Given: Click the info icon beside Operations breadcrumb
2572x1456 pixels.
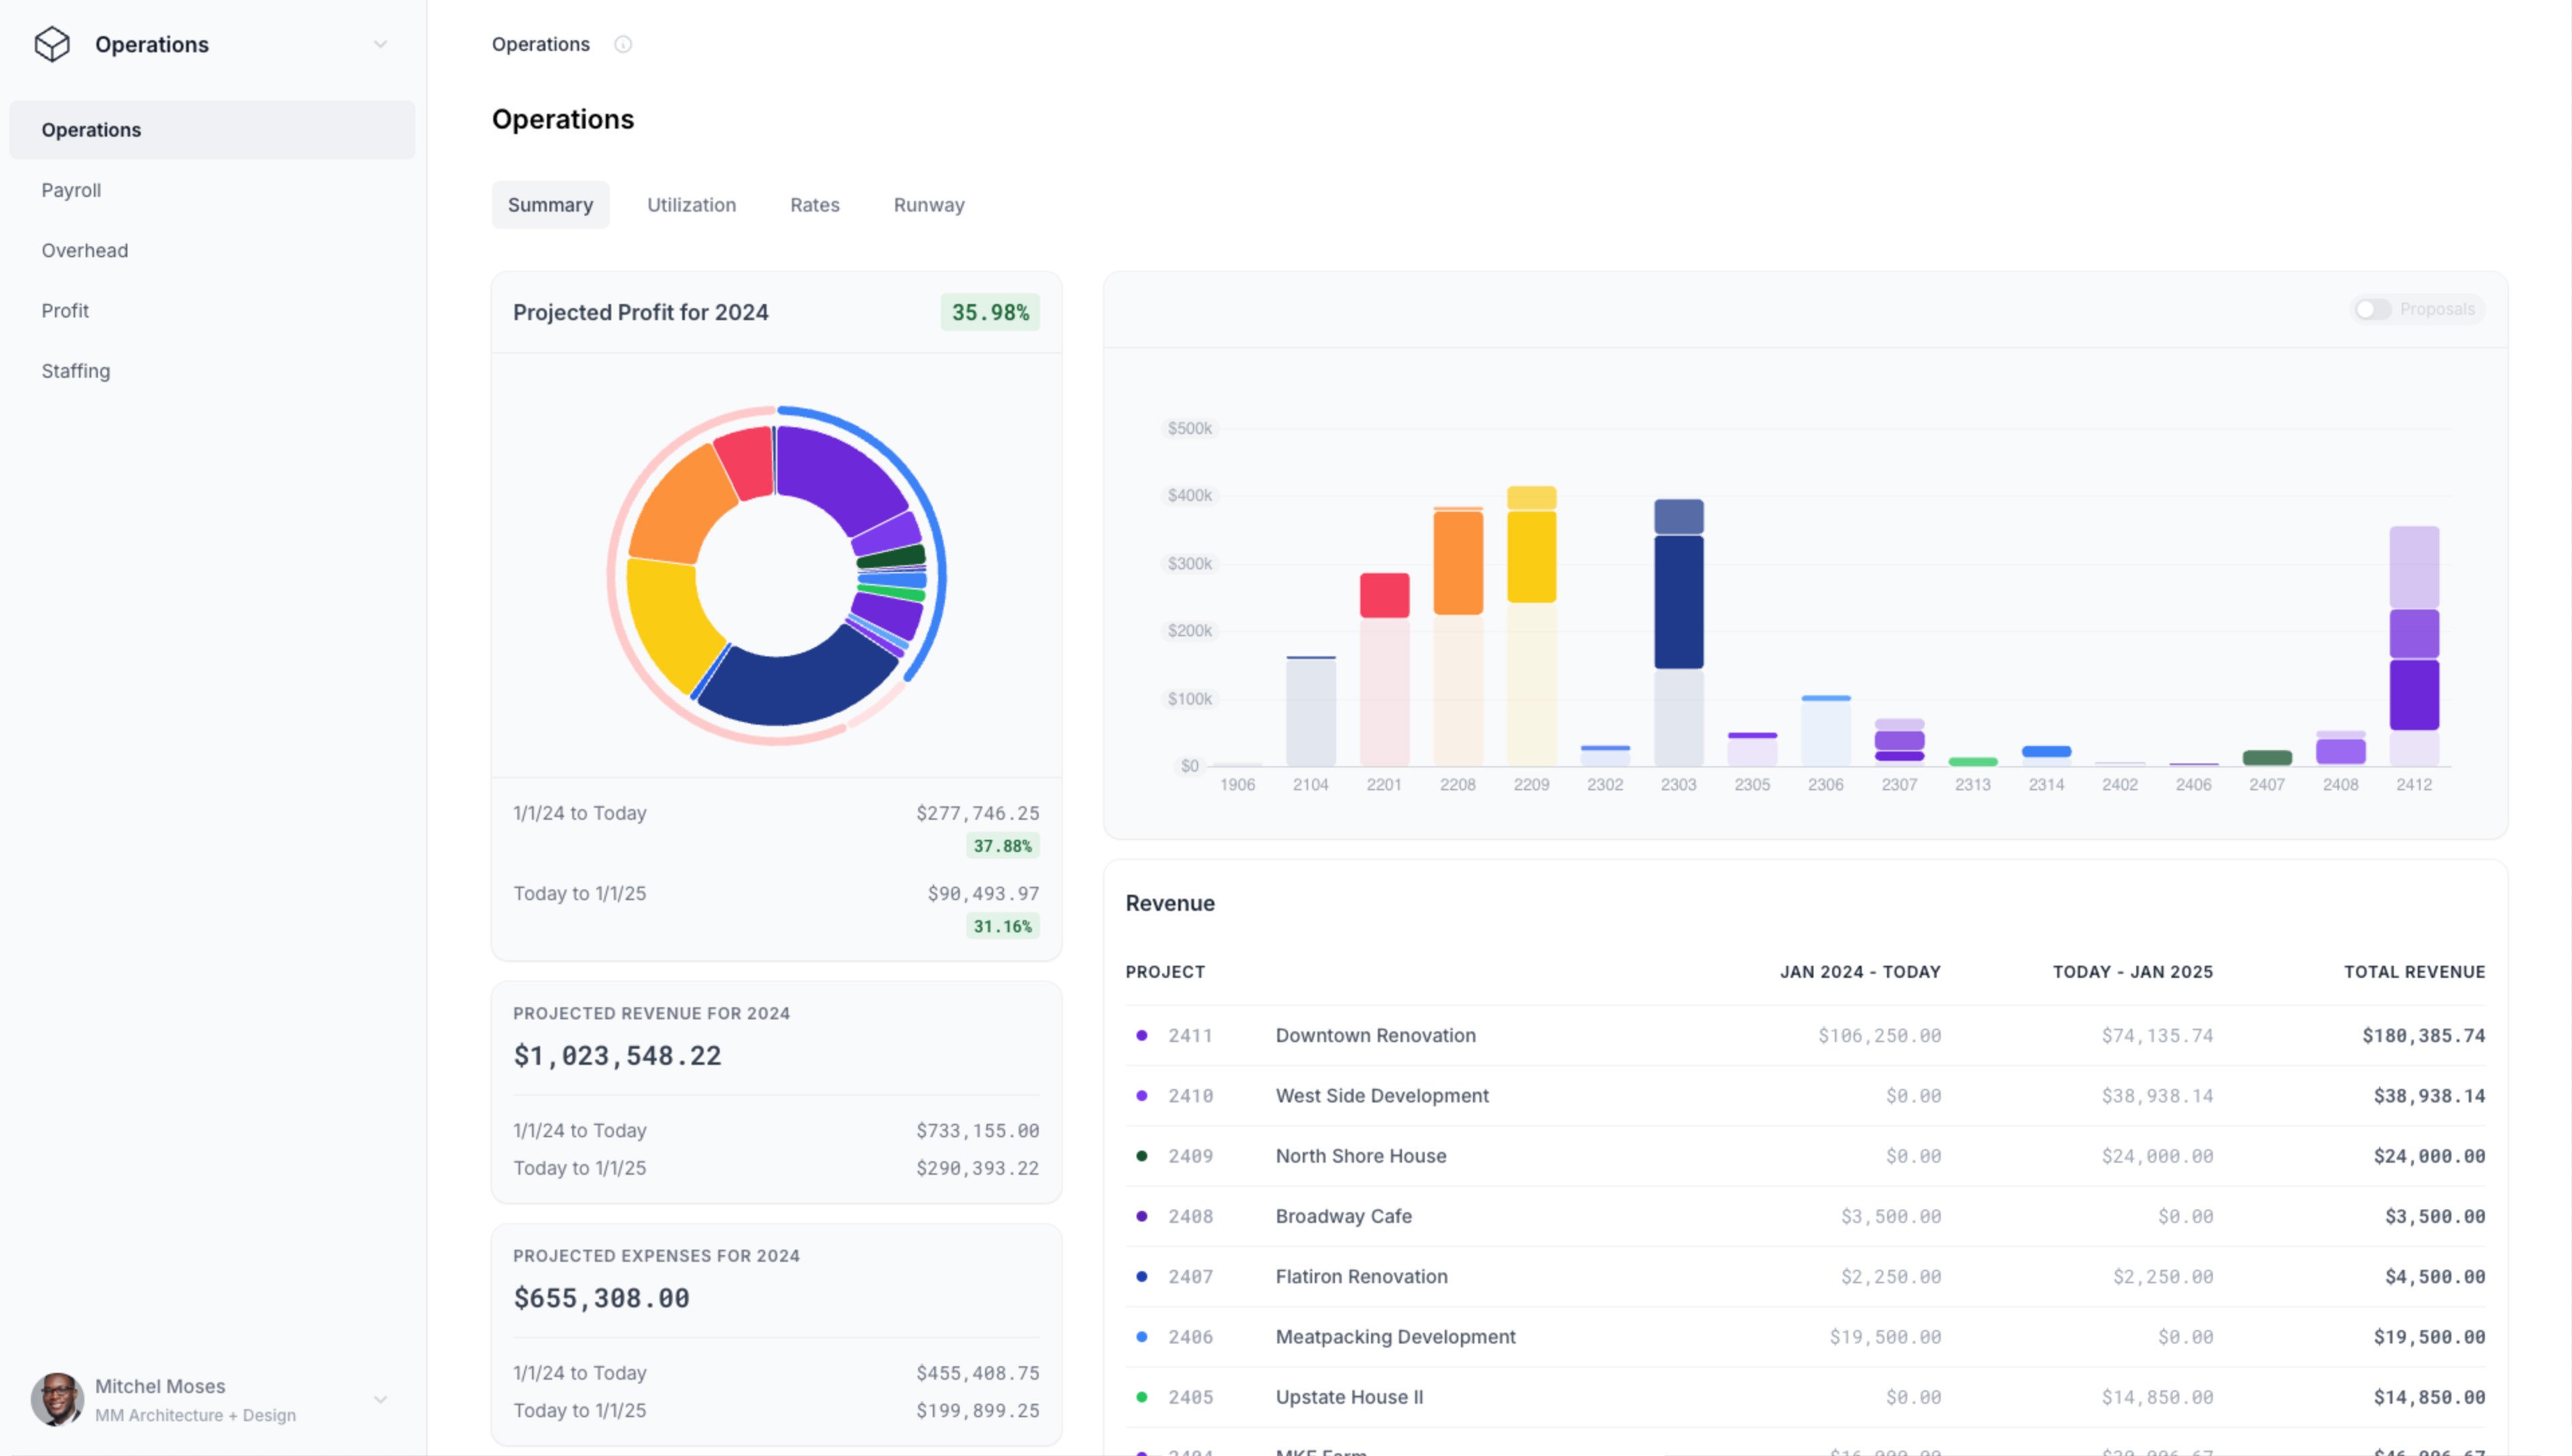Looking at the screenshot, I should coord(623,44).
